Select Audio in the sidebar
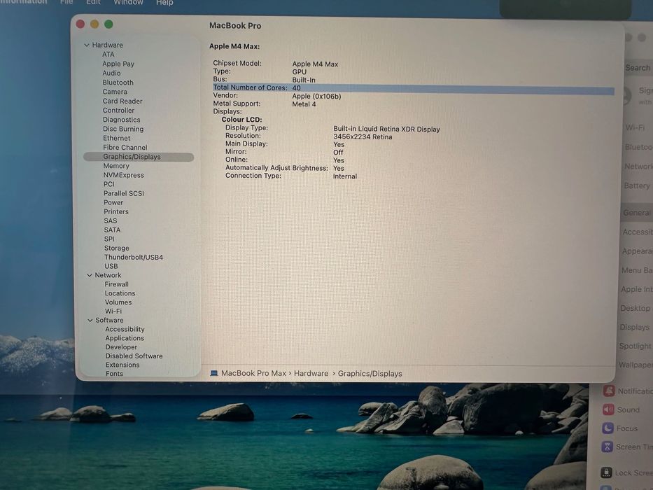Image resolution: width=653 pixels, height=490 pixels. click(x=111, y=73)
